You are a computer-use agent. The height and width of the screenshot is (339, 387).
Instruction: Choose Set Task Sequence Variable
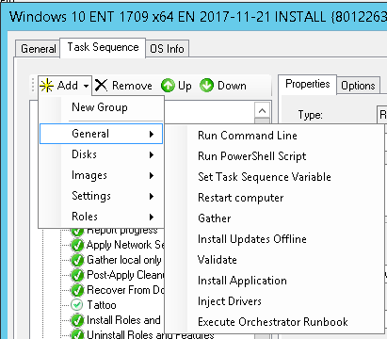265,177
